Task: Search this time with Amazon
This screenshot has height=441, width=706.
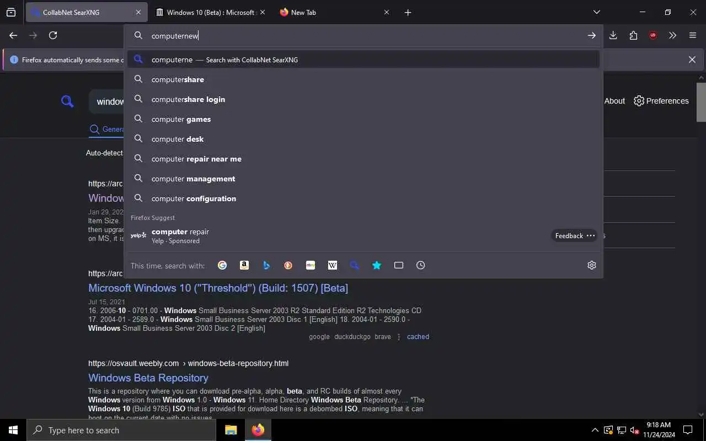Action: pos(244,265)
